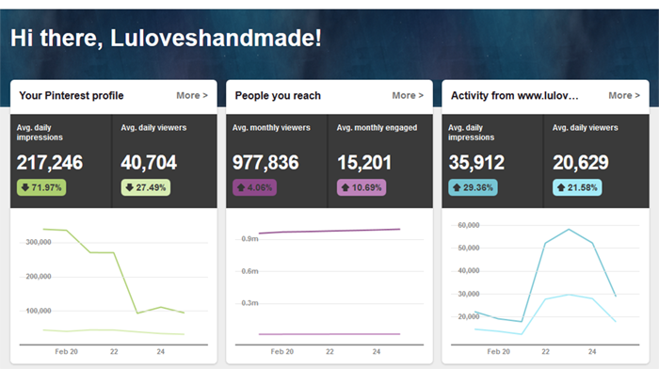
Task: Click the up-arrow icon in 10.69% badge
Action: coord(346,187)
